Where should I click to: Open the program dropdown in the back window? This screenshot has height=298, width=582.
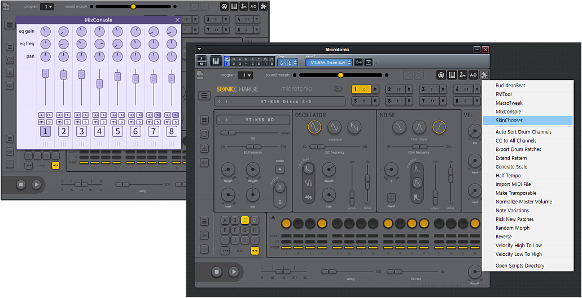click(x=47, y=7)
